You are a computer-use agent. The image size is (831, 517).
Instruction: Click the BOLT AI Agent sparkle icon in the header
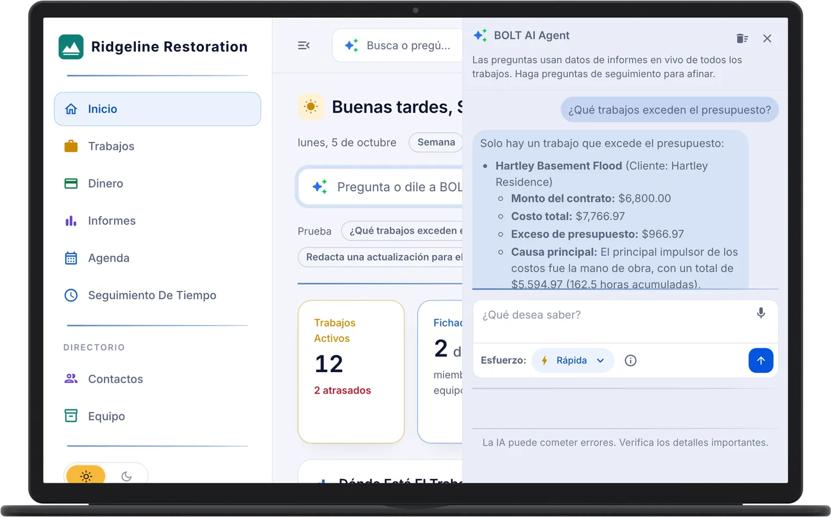480,36
